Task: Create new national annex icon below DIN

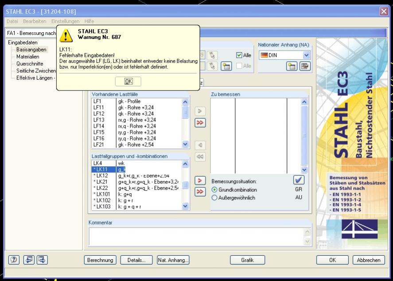Action: pos(292,66)
